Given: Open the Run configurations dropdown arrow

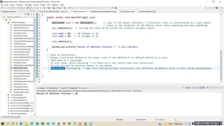Looking at the screenshot, I should pos(51,8).
